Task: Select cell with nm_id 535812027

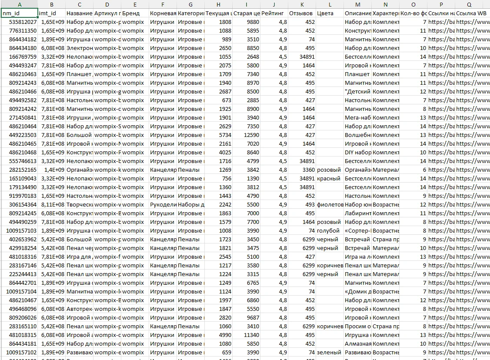Action: point(20,22)
